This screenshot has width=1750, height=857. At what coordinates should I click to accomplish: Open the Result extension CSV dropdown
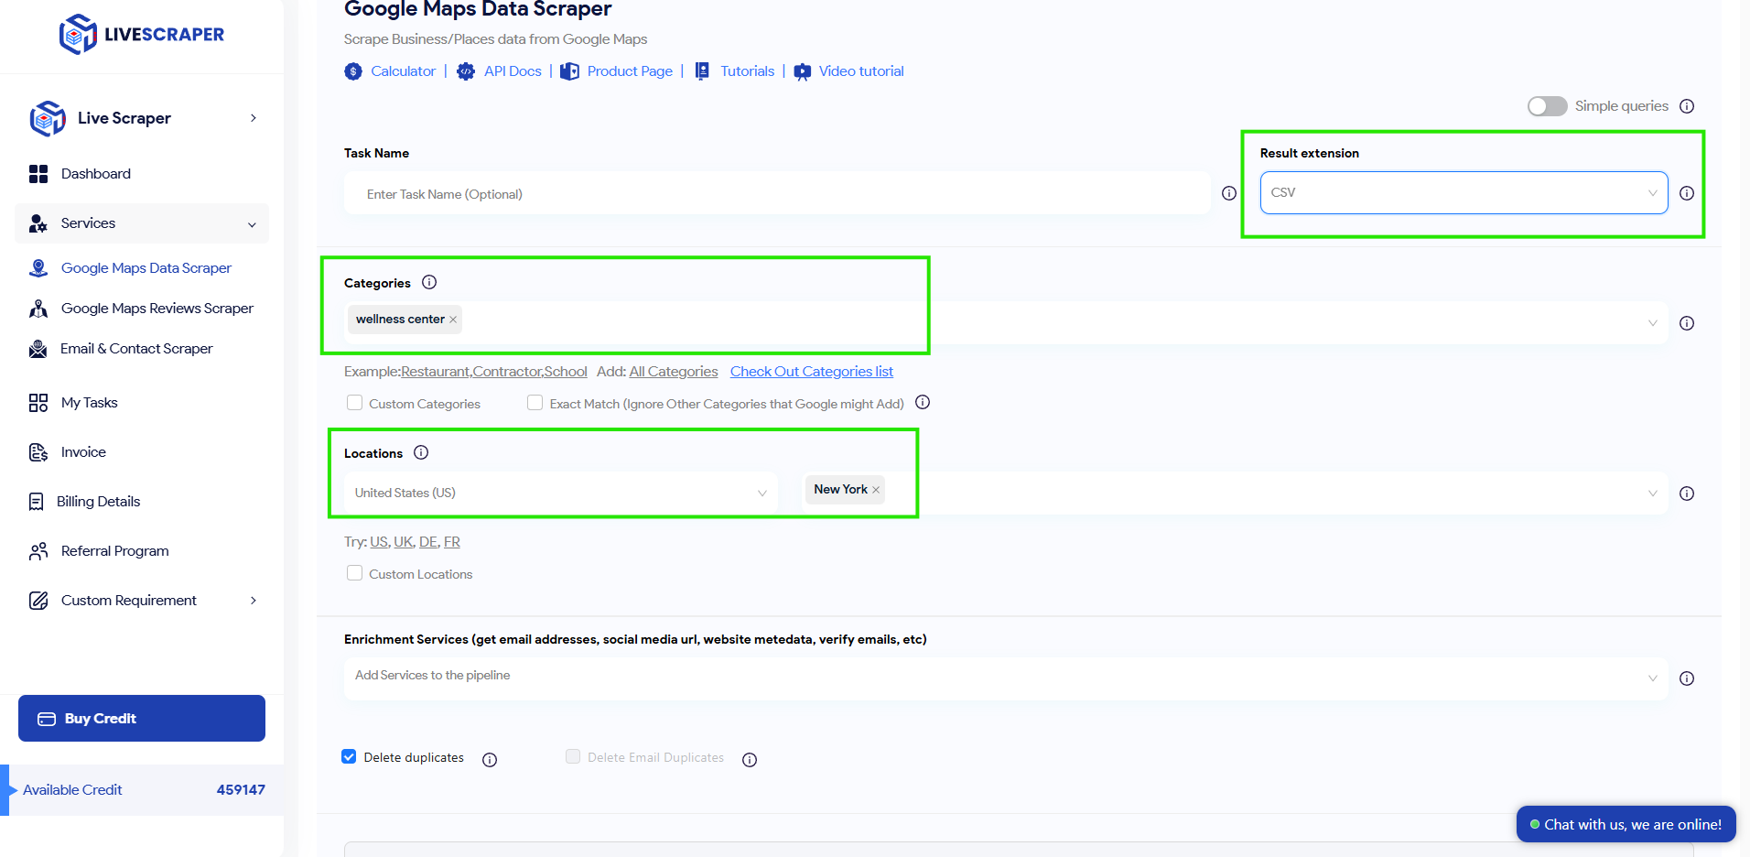[1464, 192]
